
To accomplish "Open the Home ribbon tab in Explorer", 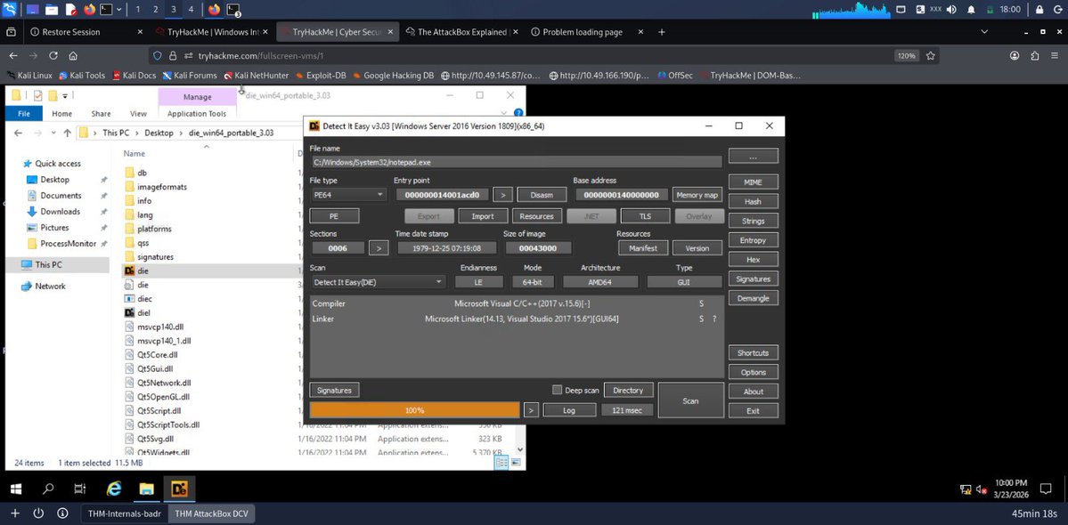I will (x=62, y=114).
